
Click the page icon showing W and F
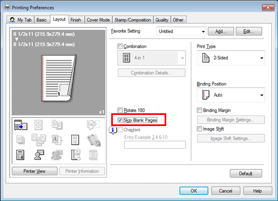(x=75, y=140)
